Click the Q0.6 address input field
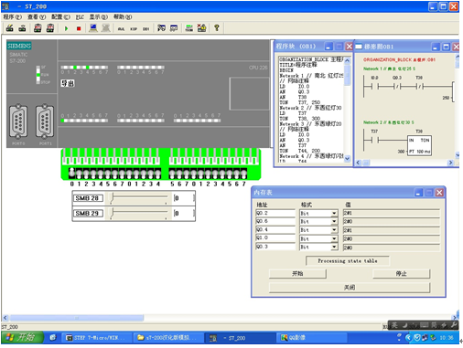 tap(275, 221)
